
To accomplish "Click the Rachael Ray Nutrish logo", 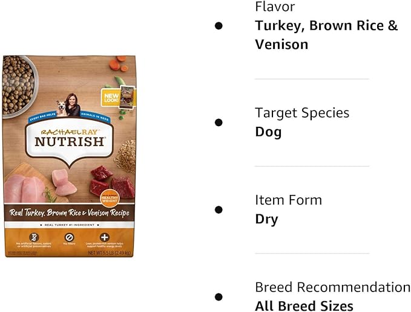I will [x=69, y=139].
